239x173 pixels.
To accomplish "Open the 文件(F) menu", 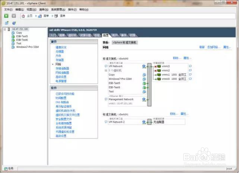I will coord(8,10).
